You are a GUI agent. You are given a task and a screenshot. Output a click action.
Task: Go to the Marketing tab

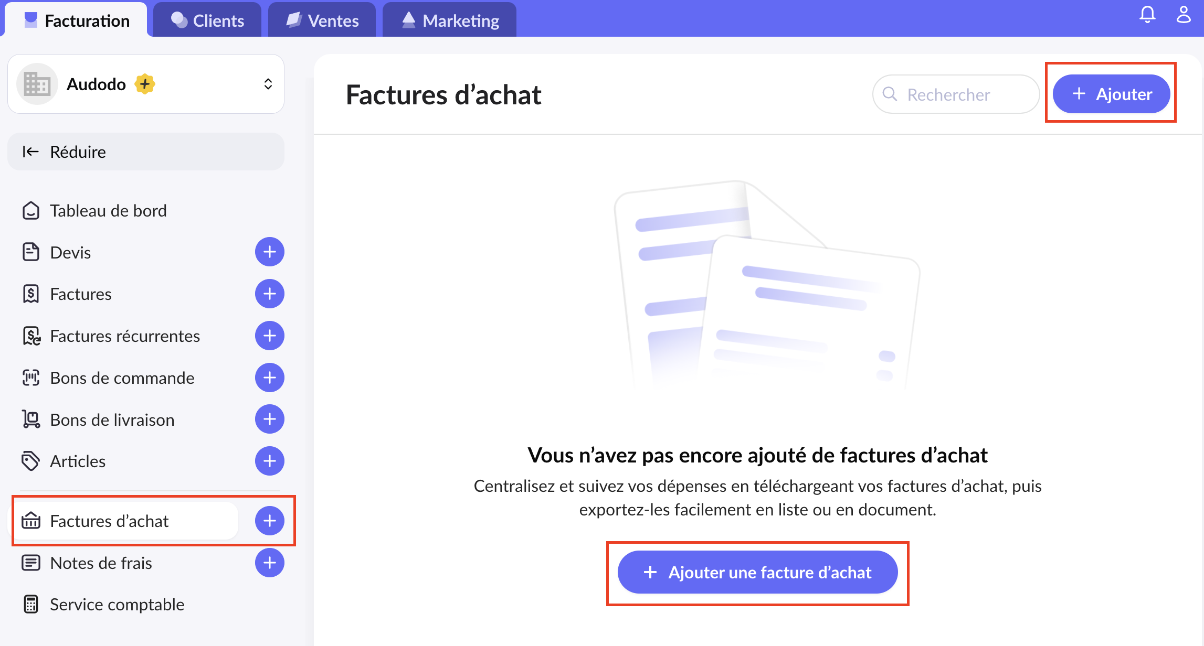[x=450, y=20]
